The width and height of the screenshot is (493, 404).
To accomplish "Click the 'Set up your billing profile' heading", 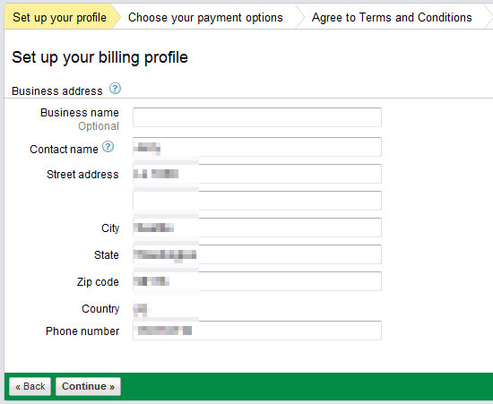I will [x=100, y=57].
